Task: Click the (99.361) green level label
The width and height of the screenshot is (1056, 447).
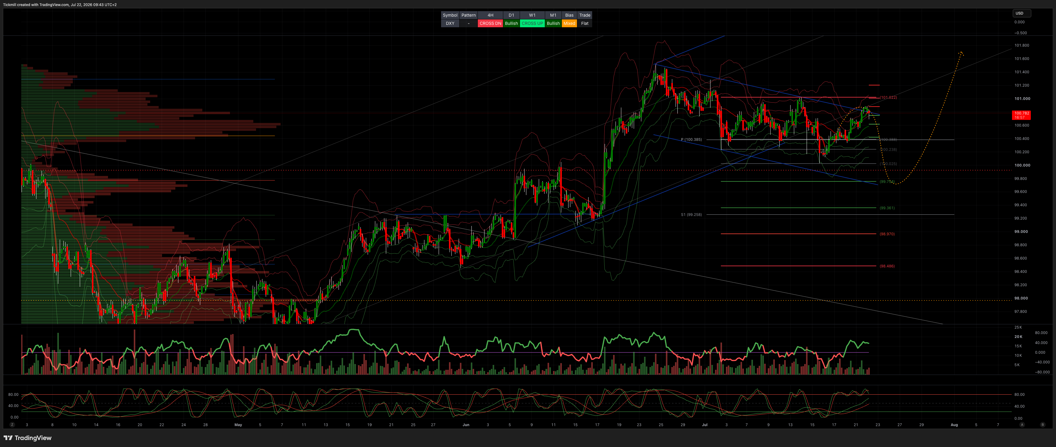Action: [x=887, y=208]
